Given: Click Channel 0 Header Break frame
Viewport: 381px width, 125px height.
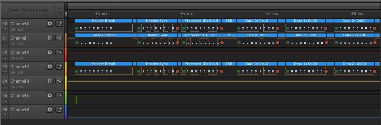Looking at the screenshot, I should [x=103, y=21].
